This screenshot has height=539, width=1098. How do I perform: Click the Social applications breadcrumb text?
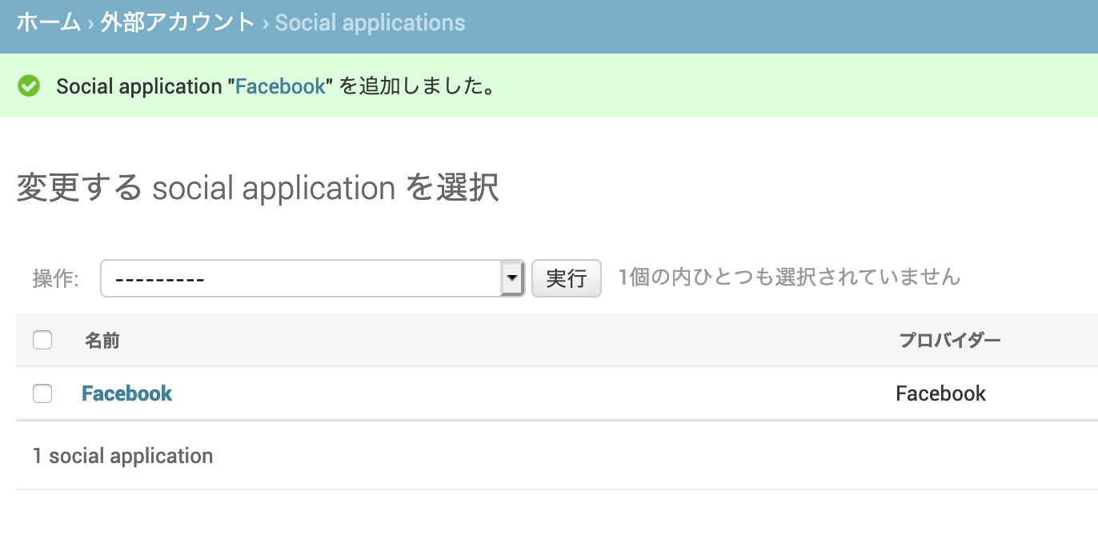pos(370,22)
